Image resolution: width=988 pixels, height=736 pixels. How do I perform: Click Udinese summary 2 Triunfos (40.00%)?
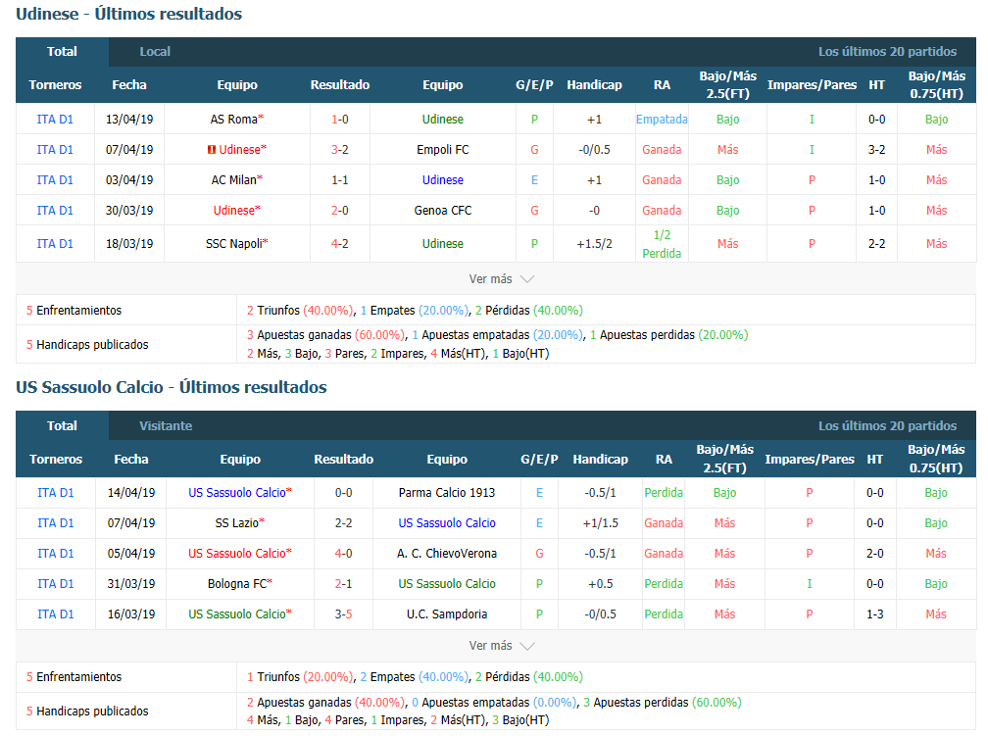pyautogui.click(x=300, y=311)
